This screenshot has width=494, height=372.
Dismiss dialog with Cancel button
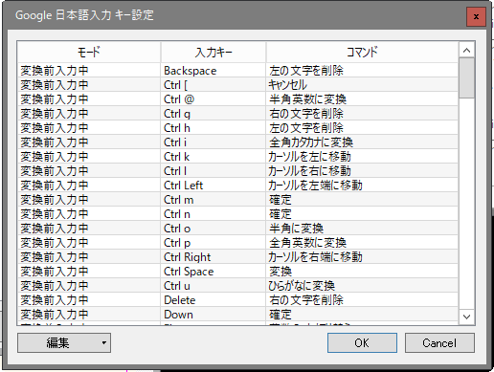point(439,343)
